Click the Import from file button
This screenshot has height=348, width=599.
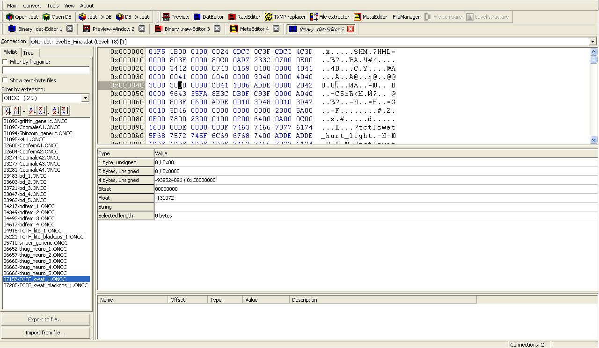click(45, 333)
